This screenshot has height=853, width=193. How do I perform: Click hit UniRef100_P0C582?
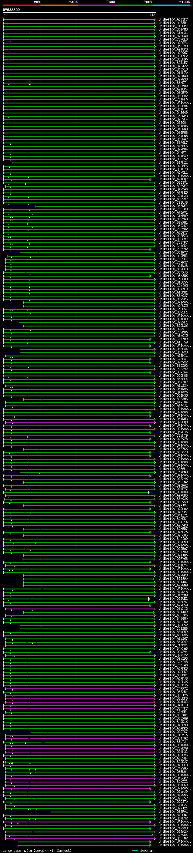click(x=173, y=229)
